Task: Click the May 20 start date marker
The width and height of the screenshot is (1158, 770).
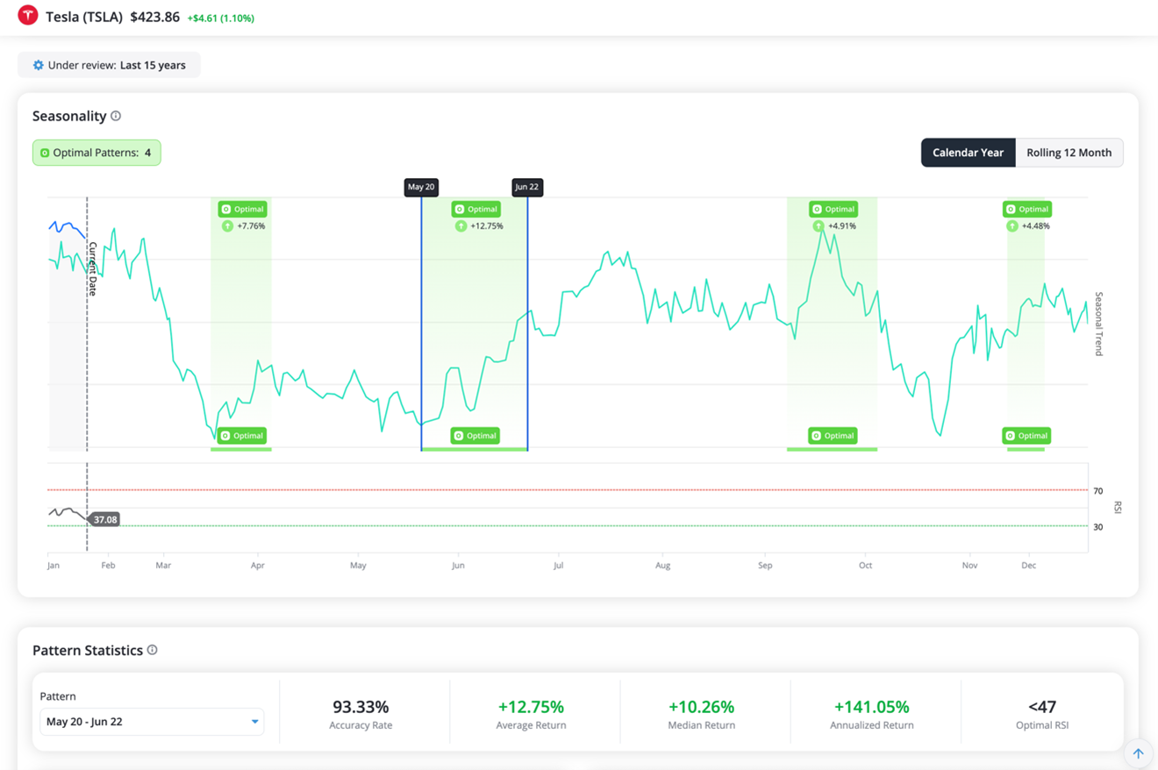Action: click(x=421, y=187)
